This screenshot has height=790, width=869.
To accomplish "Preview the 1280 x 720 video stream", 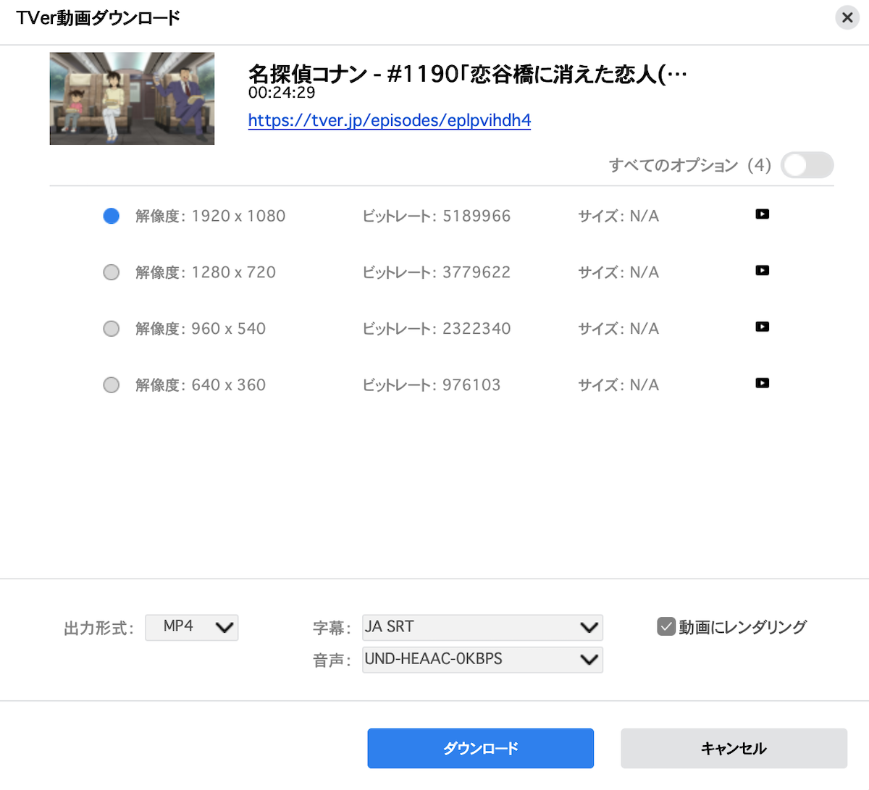I will (x=762, y=270).
